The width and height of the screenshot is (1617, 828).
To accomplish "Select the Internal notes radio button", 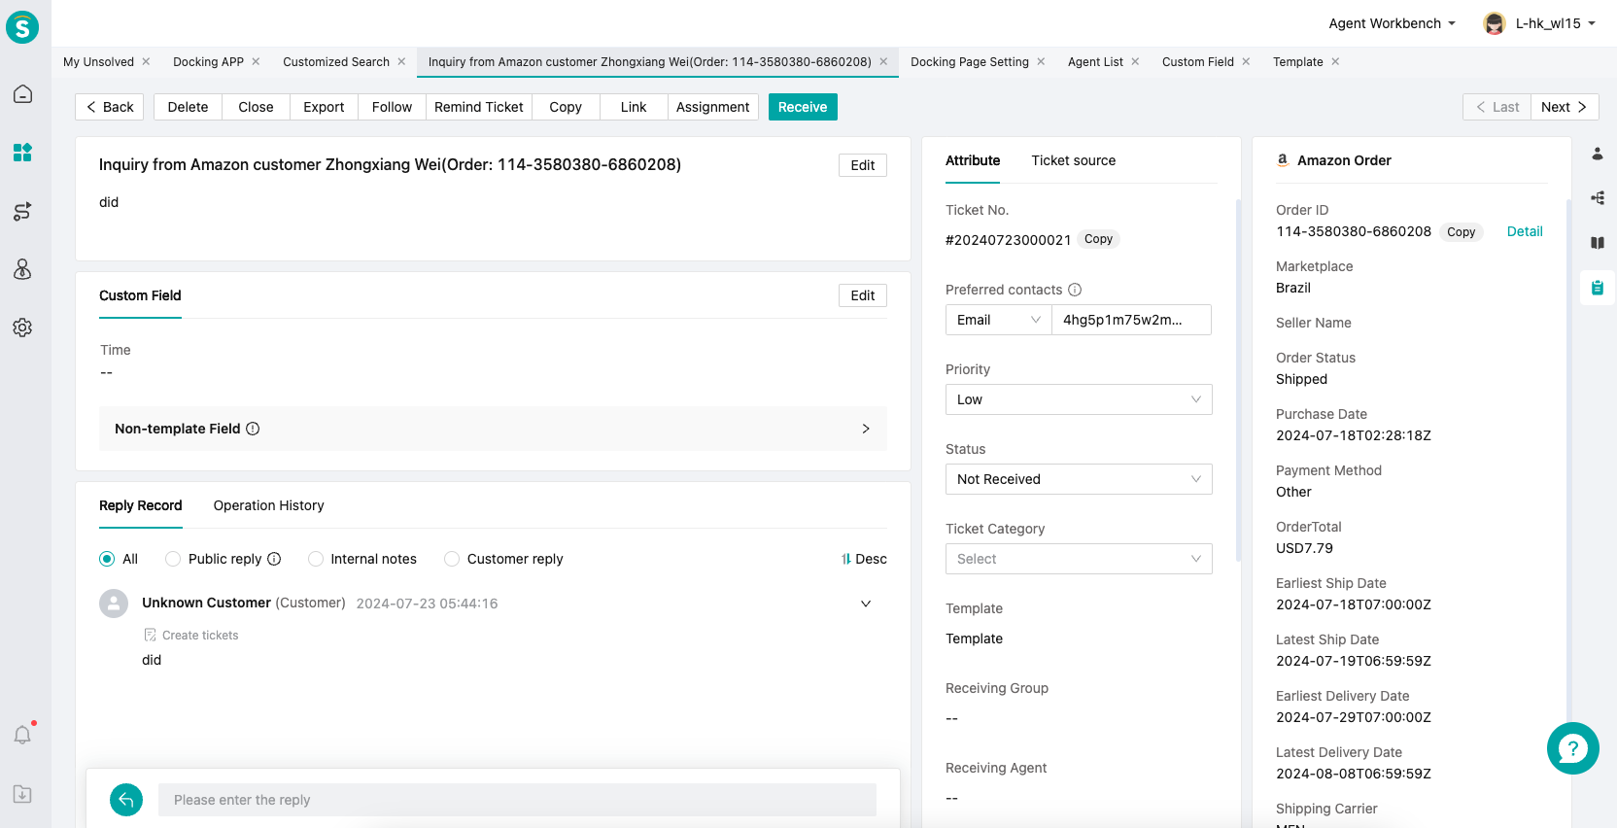I will [316, 559].
